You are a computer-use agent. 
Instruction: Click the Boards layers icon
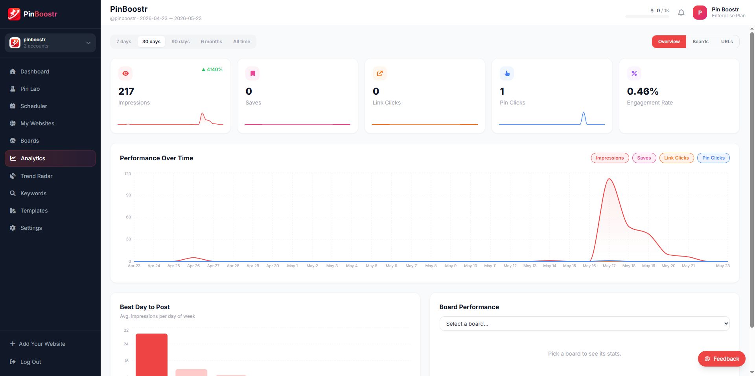(x=13, y=141)
